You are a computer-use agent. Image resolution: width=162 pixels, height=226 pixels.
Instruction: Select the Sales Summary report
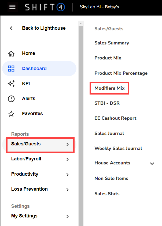click(112, 43)
